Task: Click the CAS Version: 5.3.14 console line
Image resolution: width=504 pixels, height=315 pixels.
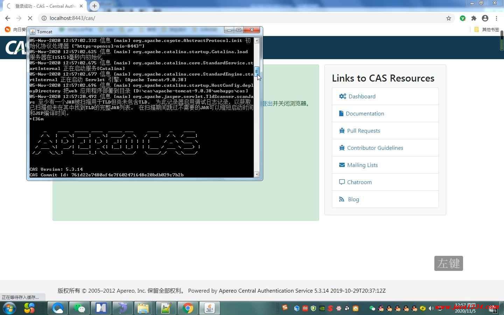Action: [56, 169]
